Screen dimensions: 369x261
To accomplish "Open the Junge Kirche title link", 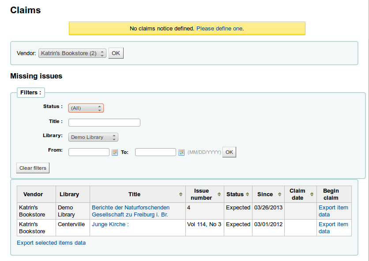I will click(x=110, y=224).
